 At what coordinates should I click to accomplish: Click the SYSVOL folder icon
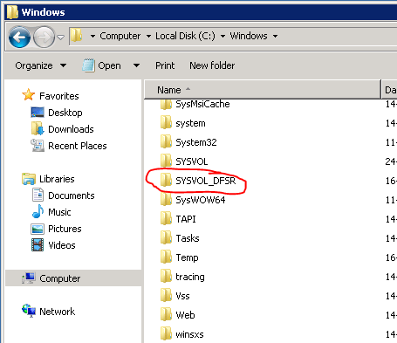tap(166, 161)
